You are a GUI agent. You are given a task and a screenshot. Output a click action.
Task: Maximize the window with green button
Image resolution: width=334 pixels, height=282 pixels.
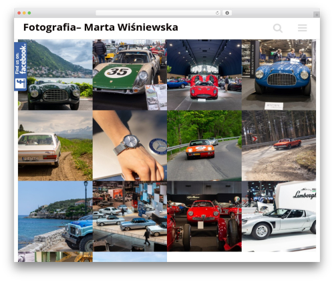pos(29,13)
